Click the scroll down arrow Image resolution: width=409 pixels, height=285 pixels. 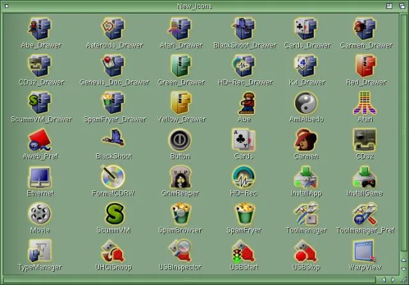pyautogui.click(x=404, y=270)
